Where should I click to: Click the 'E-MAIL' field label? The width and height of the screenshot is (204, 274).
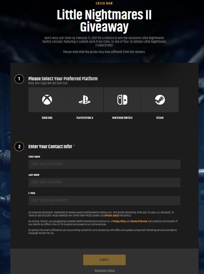[32, 193]
